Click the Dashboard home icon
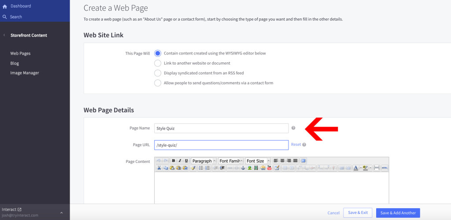 pyautogui.click(x=4, y=6)
